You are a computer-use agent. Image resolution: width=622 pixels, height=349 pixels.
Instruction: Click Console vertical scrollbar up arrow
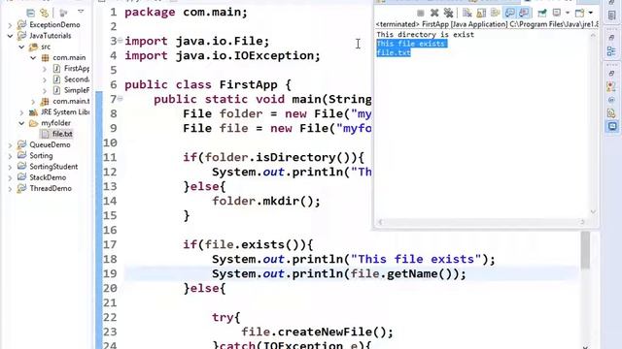[x=593, y=35]
